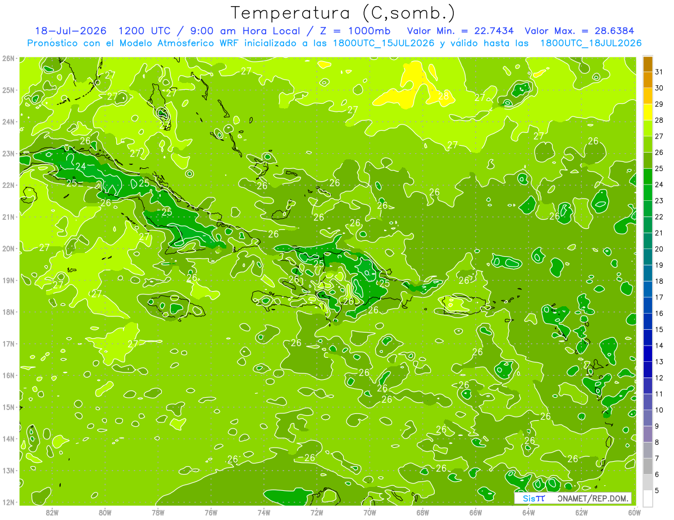Image resolution: width=674 pixels, height=520 pixels.
Task: Click the "66W" longitude axis label
Action: [x=476, y=512]
